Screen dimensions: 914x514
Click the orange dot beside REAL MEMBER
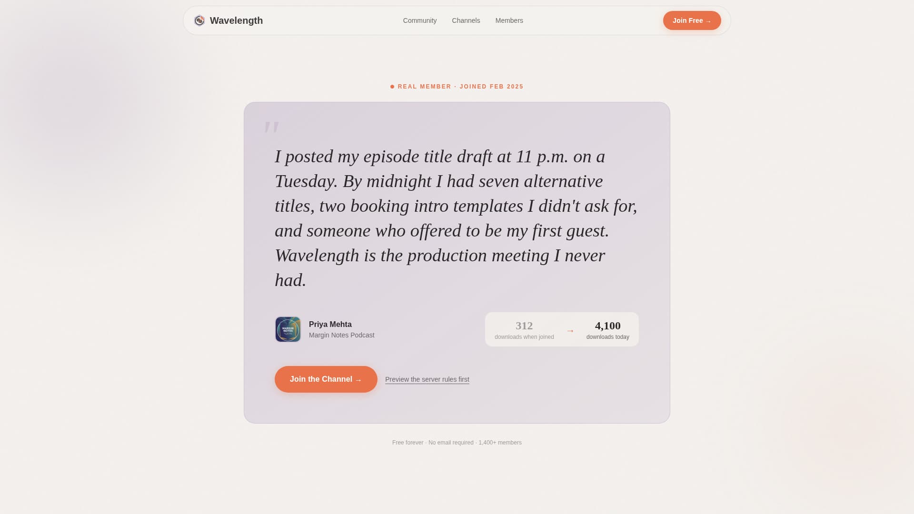click(x=392, y=87)
